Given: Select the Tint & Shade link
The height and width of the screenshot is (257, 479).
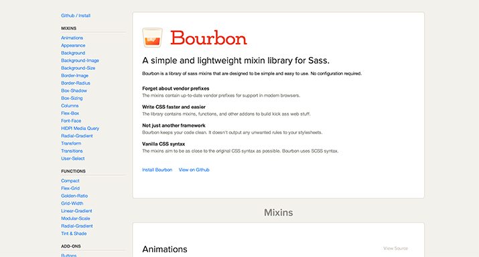Looking at the screenshot, I should click(74, 234).
